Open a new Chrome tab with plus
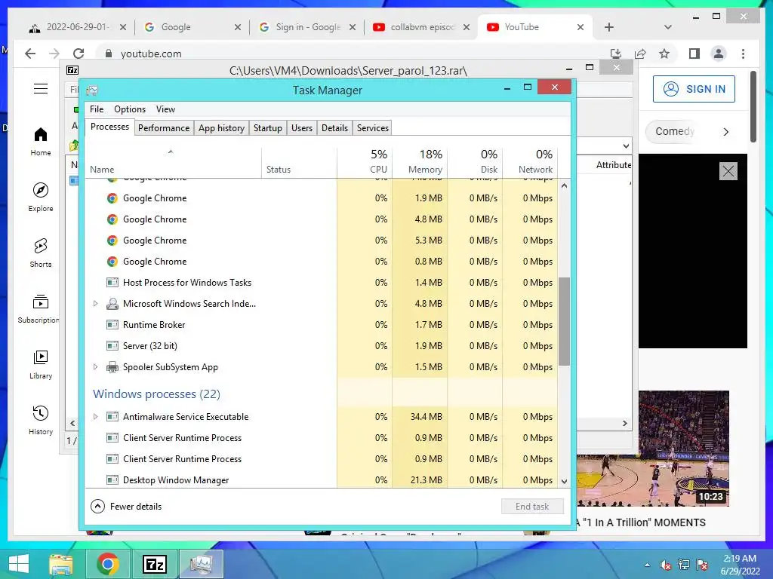The height and width of the screenshot is (579, 773). (x=609, y=27)
